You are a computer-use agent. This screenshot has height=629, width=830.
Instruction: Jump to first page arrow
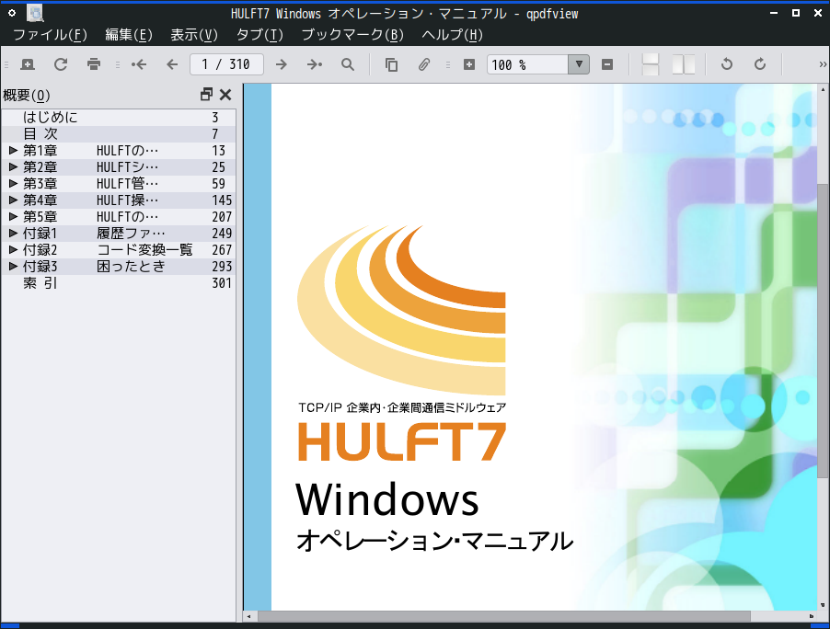click(139, 64)
